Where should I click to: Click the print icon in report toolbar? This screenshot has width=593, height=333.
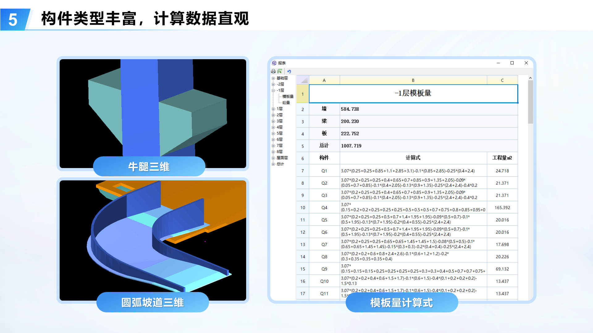pyautogui.click(x=273, y=71)
